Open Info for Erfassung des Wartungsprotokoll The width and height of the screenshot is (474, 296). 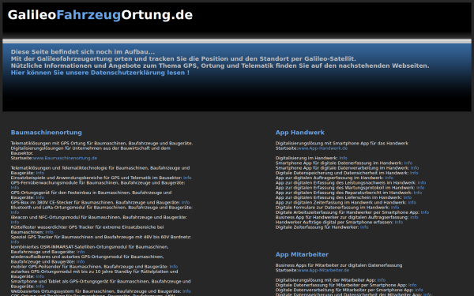[420, 188]
